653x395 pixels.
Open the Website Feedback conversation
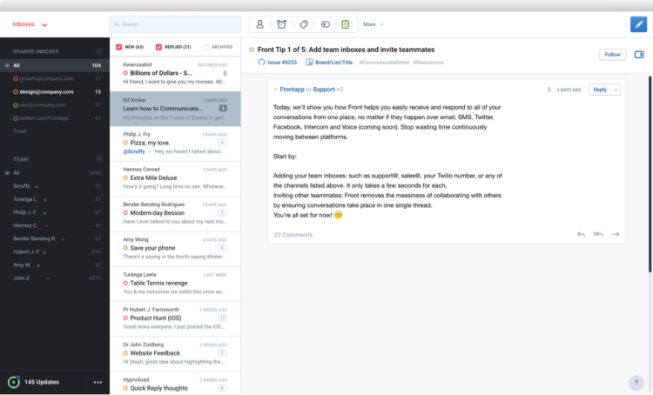175,354
